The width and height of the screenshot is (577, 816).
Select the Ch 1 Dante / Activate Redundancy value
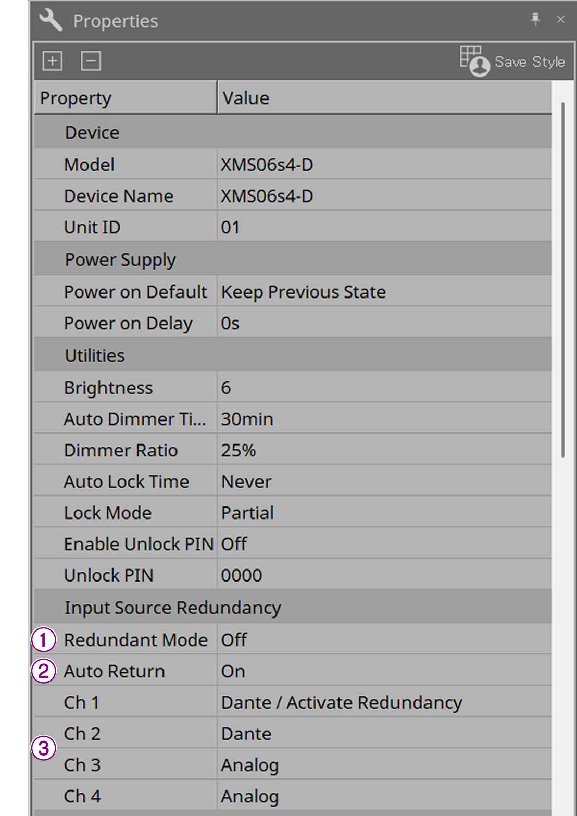click(384, 702)
